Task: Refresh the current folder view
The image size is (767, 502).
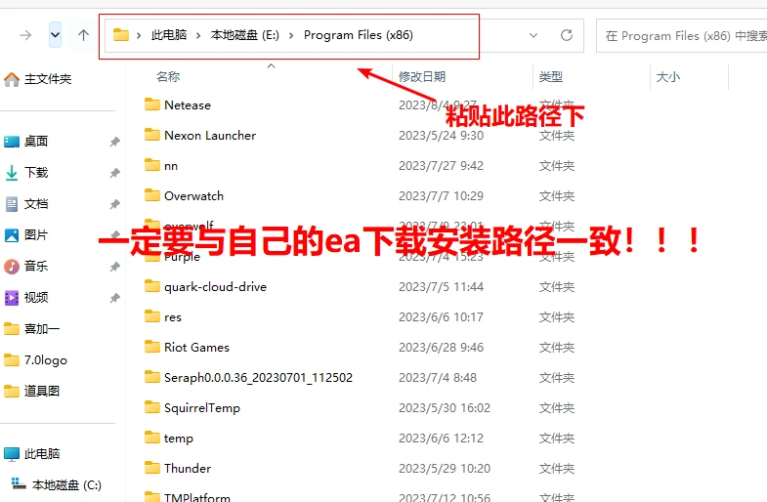Action: (566, 35)
